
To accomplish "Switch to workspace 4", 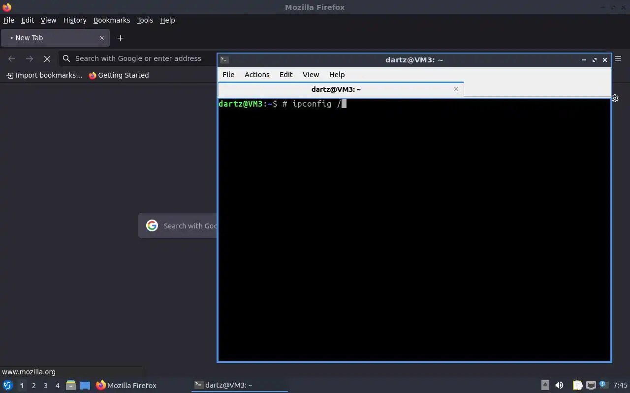I will pos(57,386).
